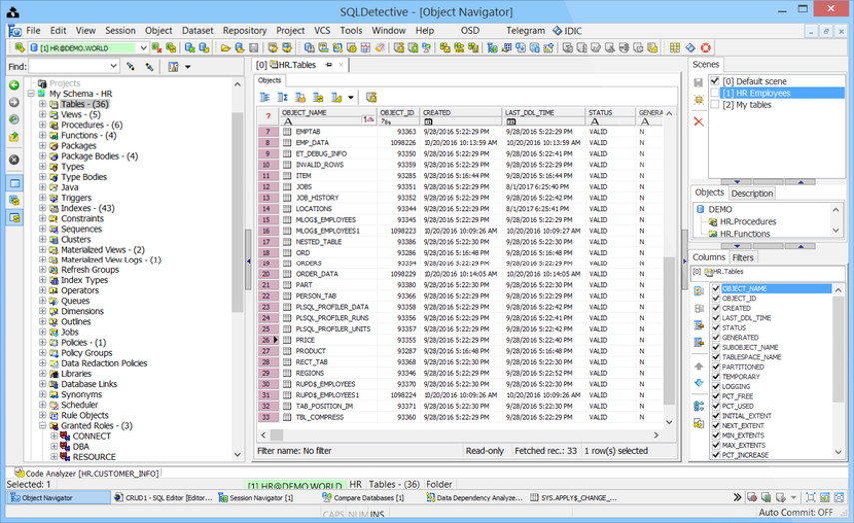Click the red lifebuoy help icon in the toolbar
854x523 pixels.
tap(706, 48)
